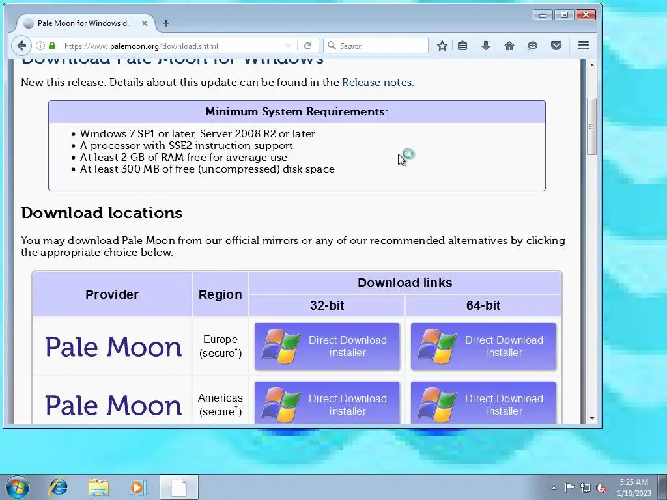
Task: Click the SSE2 instruction support line
Action: (x=186, y=145)
